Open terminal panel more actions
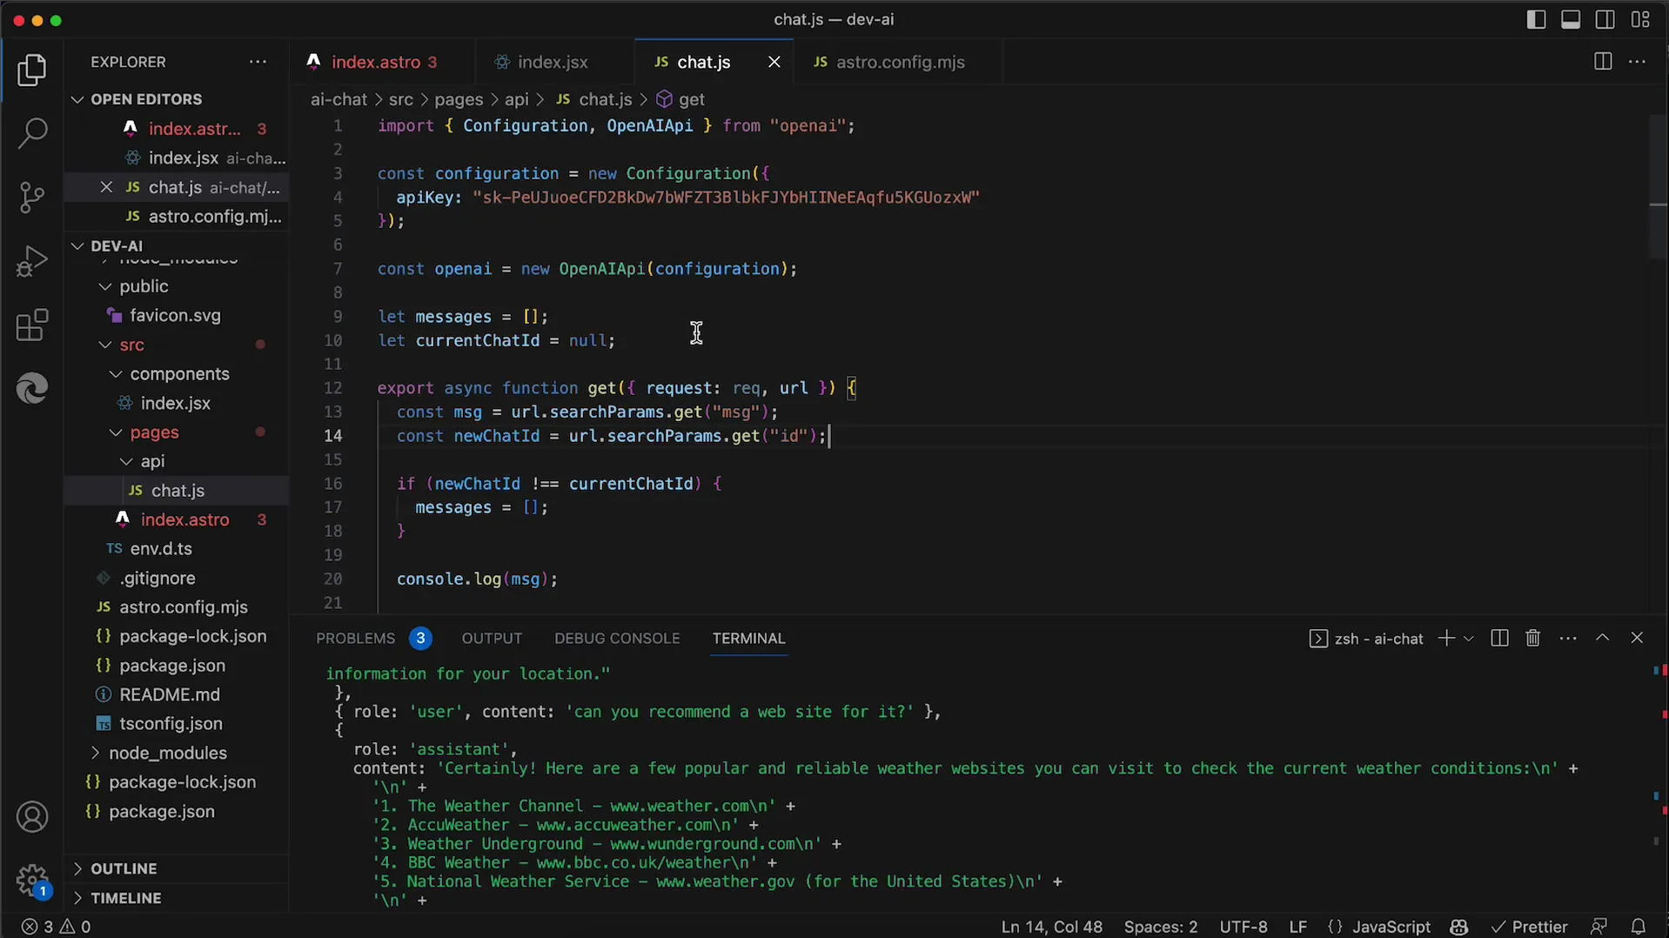Image resolution: width=1669 pixels, height=938 pixels. point(1568,638)
